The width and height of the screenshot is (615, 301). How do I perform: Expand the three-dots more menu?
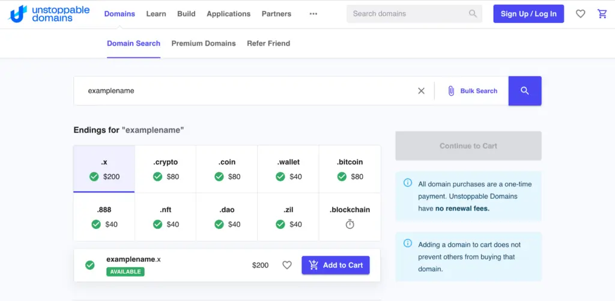[x=313, y=14]
